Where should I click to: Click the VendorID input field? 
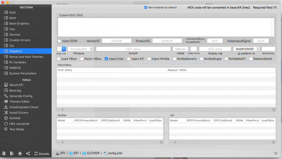pos(116,41)
